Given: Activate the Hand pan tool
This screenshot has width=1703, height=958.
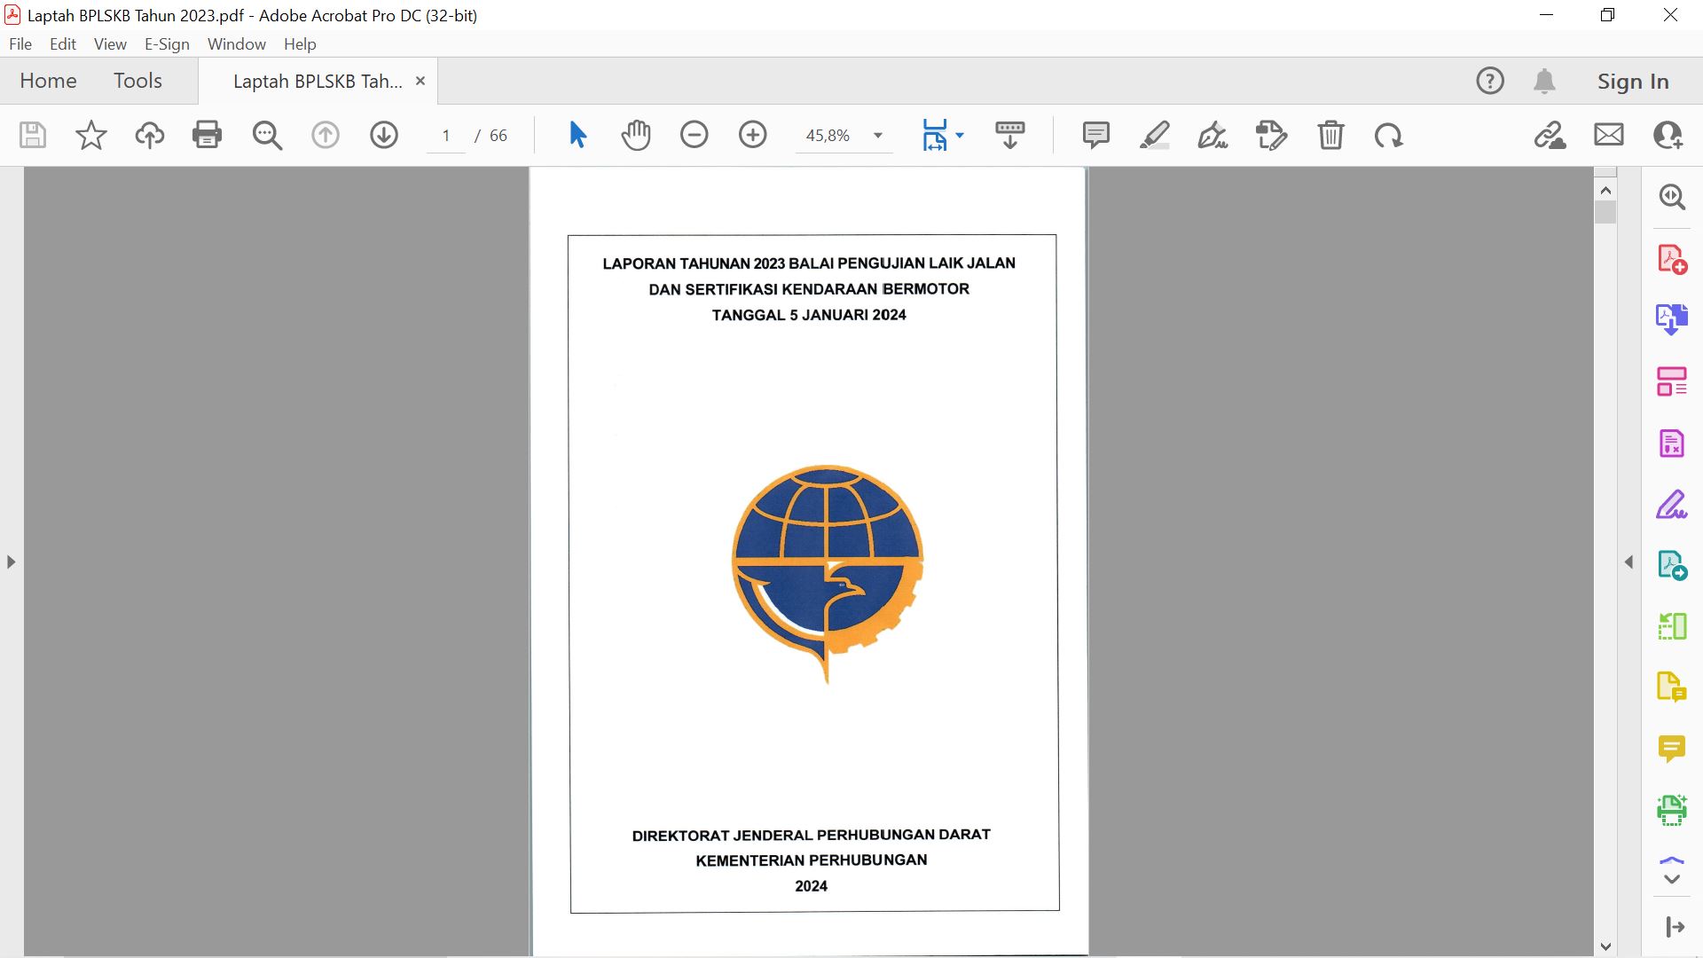Looking at the screenshot, I should click(x=636, y=135).
